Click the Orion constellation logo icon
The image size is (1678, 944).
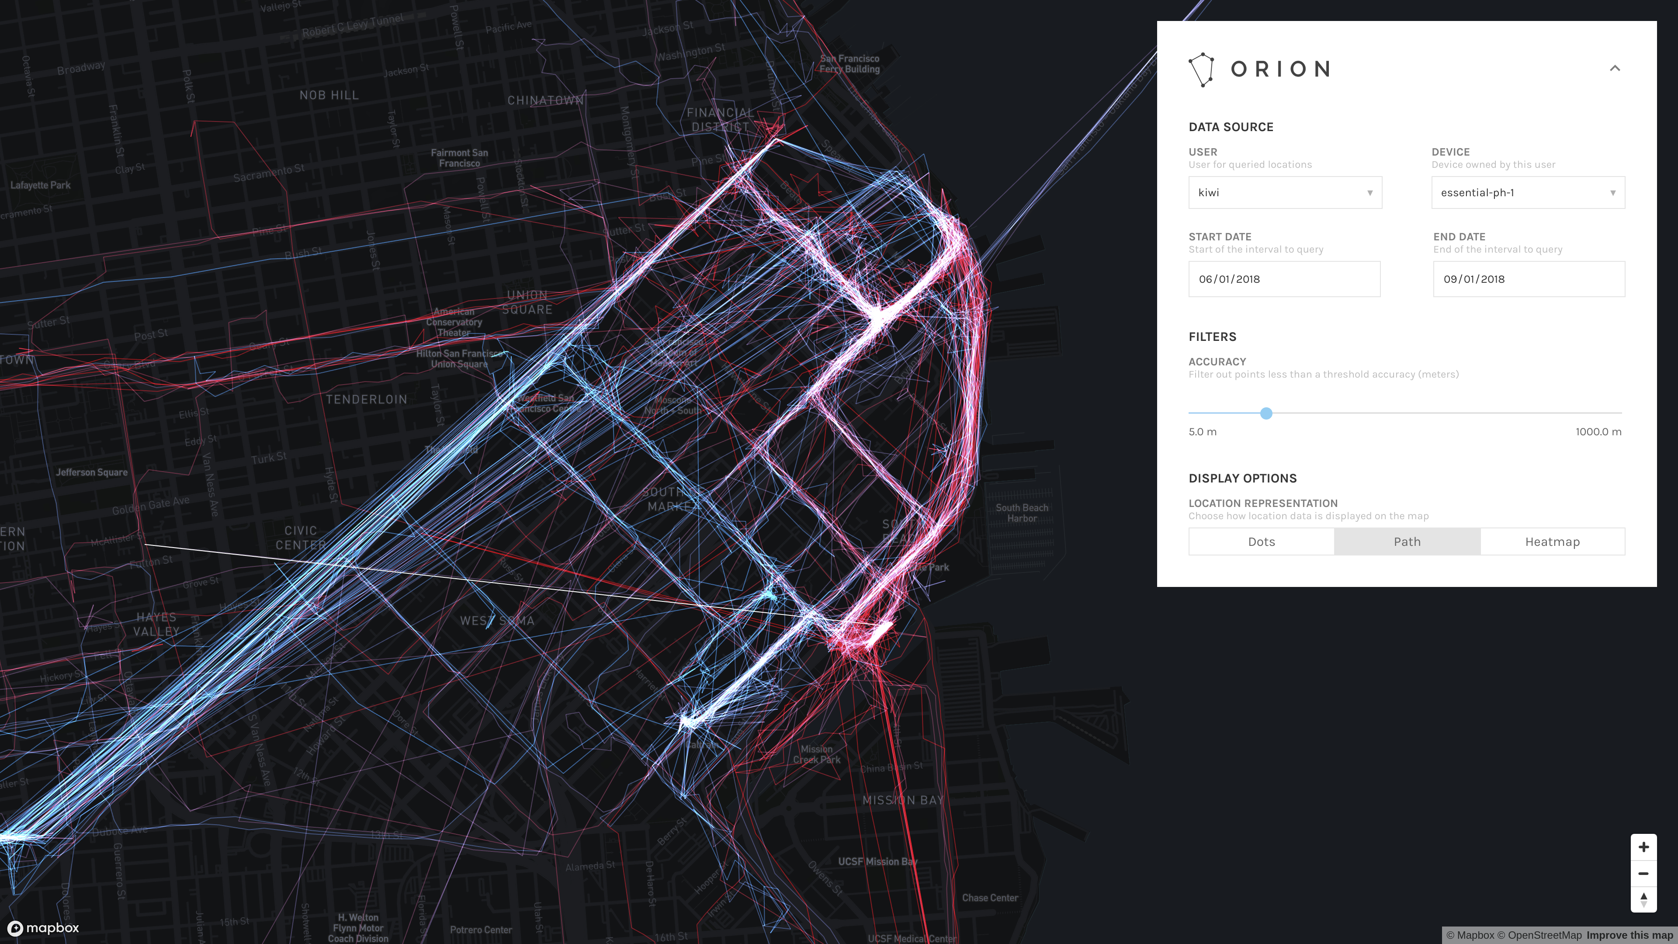pos(1202,69)
